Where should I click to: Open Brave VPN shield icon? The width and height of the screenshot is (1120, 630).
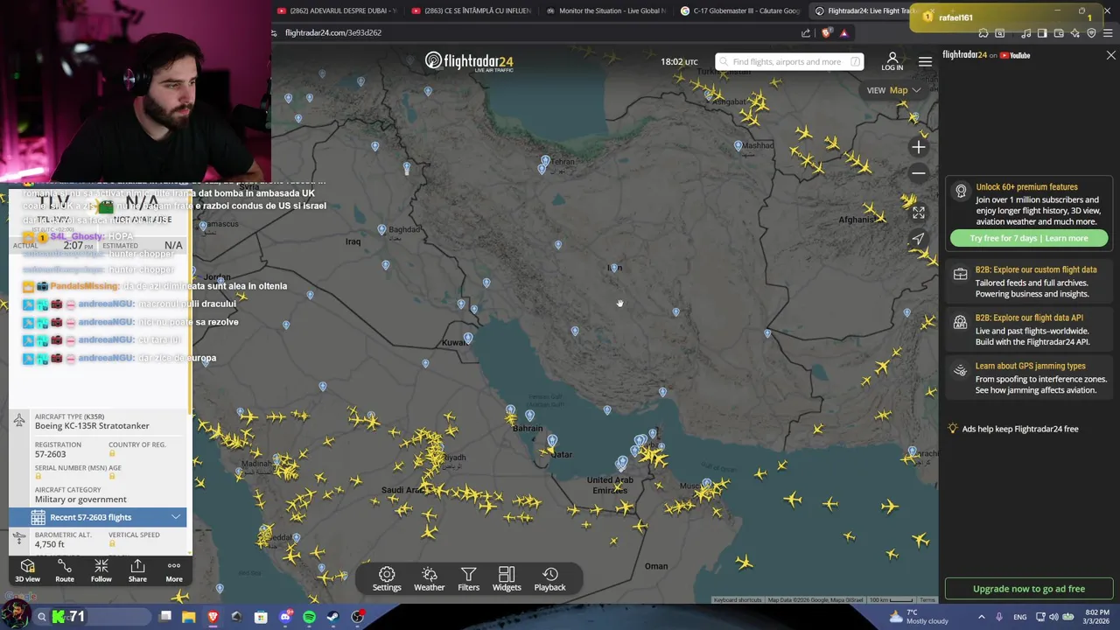tap(1091, 33)
